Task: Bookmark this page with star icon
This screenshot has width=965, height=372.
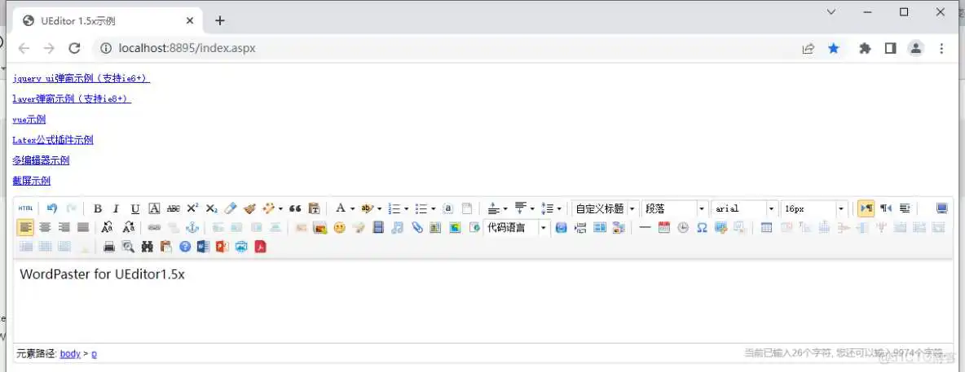Action: 833,48
